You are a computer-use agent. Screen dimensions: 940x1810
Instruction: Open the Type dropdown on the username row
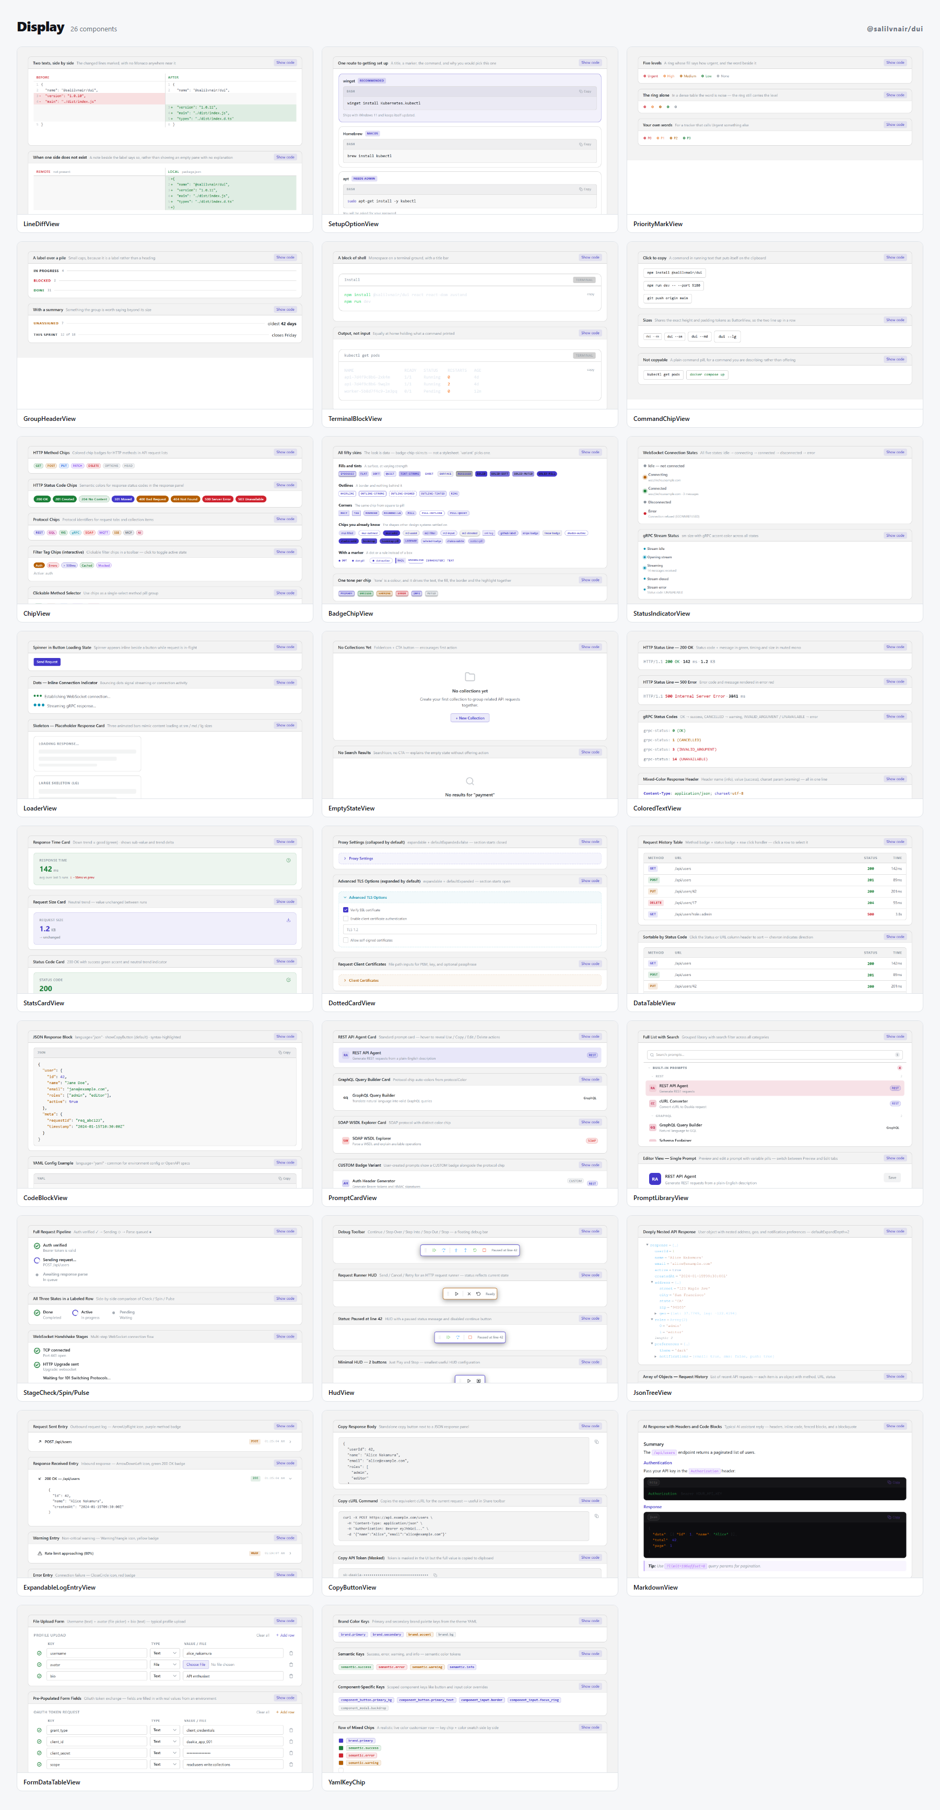click(164, 1653)
